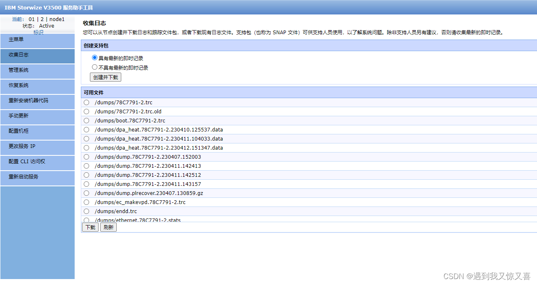Click the file name /dumps/endd.trc
The width and height of the screenshot is (537, 284).
(x=115, y=211)
